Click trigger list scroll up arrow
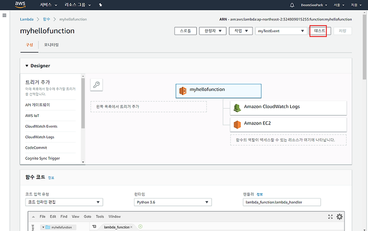 tap(83, 76)
